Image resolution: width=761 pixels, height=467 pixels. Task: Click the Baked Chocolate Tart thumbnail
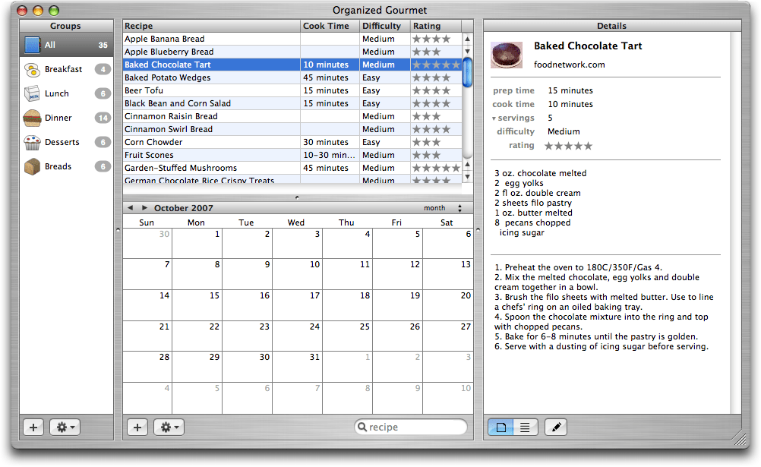(507, 55)
